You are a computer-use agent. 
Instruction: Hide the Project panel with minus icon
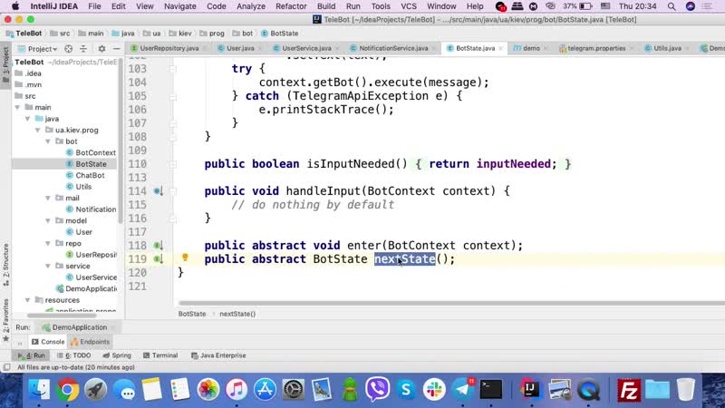pos(117,49)
